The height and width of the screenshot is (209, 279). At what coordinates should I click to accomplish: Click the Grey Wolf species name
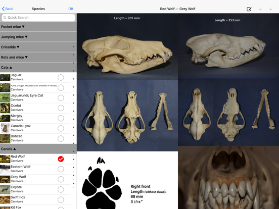pyautogui.click(x=18, y=177)
